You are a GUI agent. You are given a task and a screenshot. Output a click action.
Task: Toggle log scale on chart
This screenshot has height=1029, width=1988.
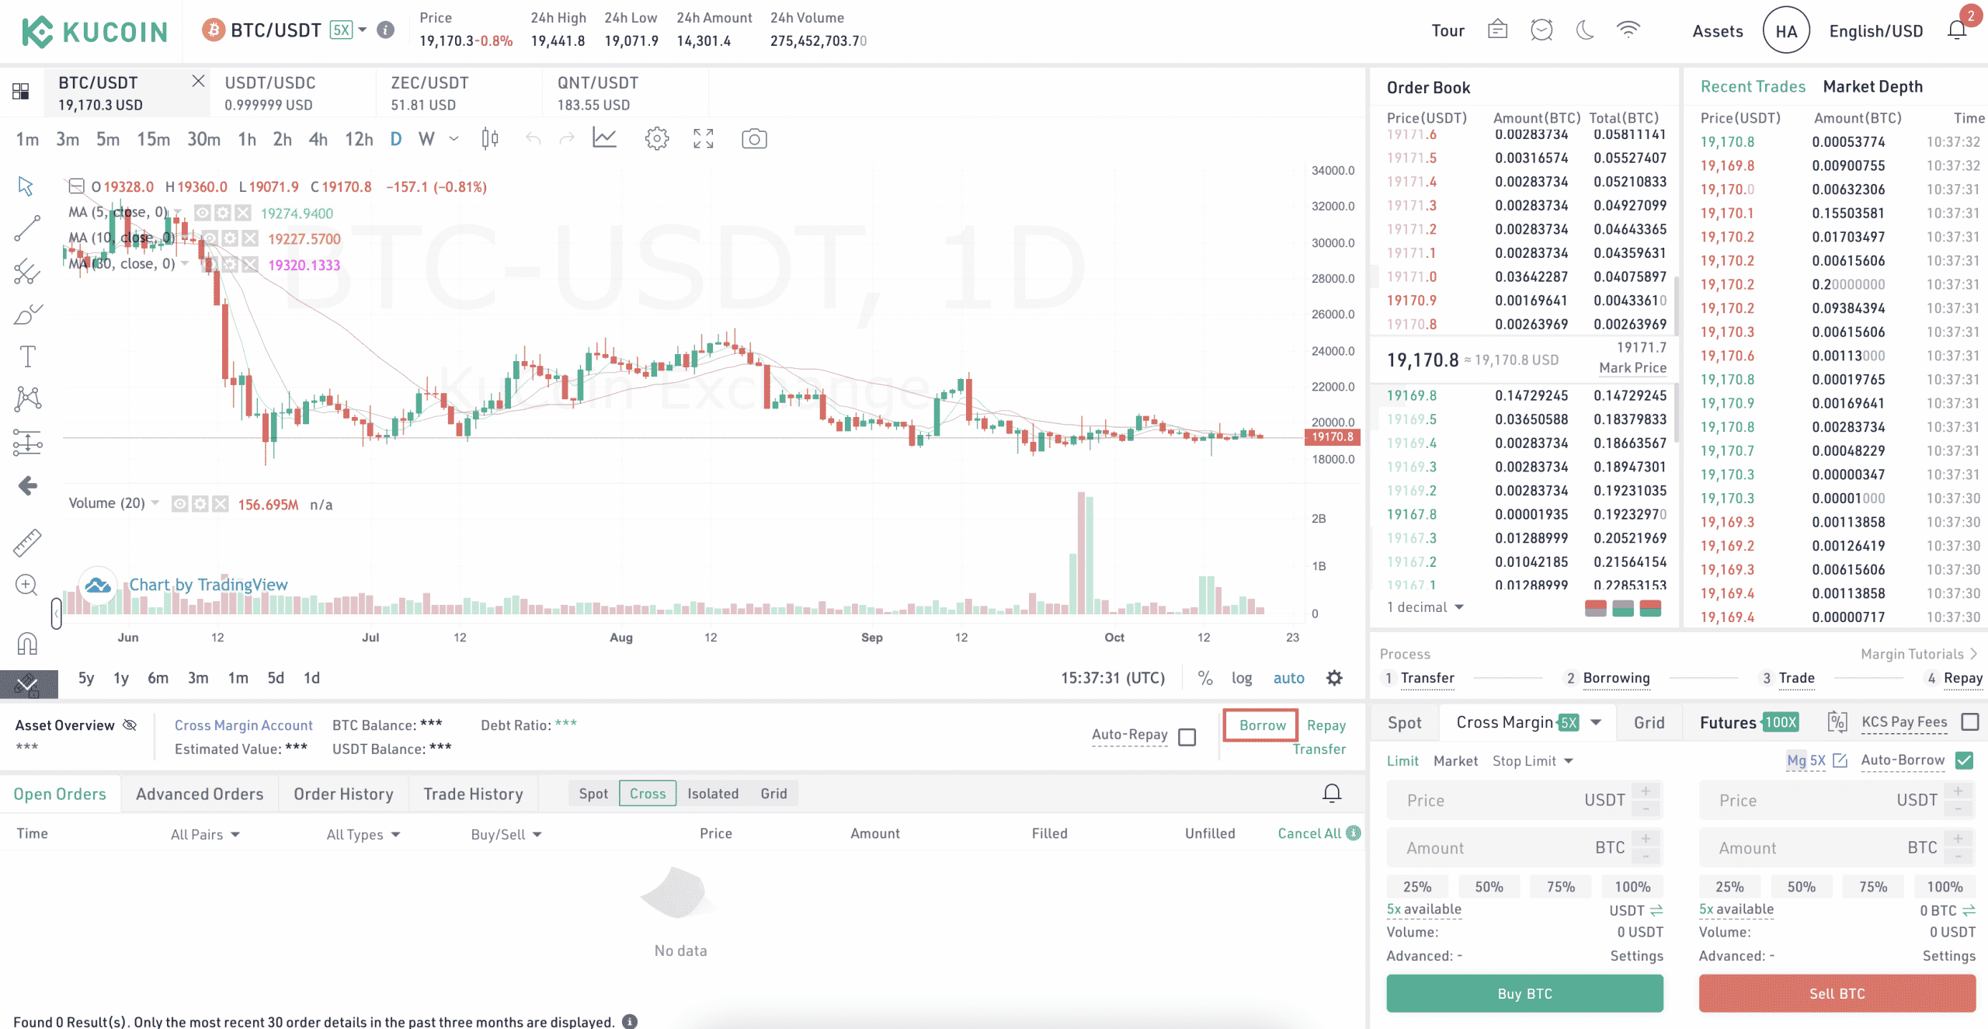click(x=1242, y=678)
